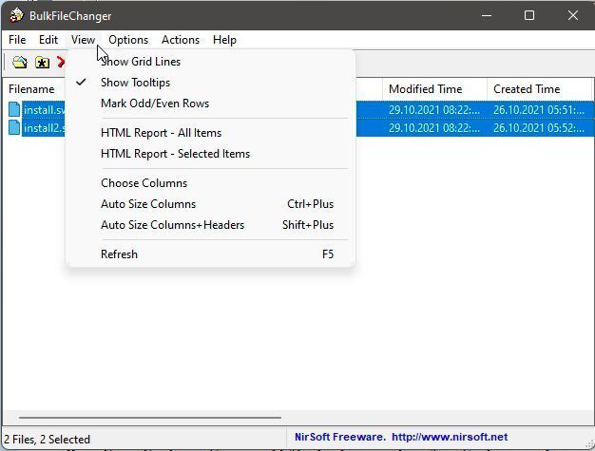The height and width of the screenshot is (451, 595).
Task: Select Auto Size Columns+Headers
Action: click(x=172, y=225)
